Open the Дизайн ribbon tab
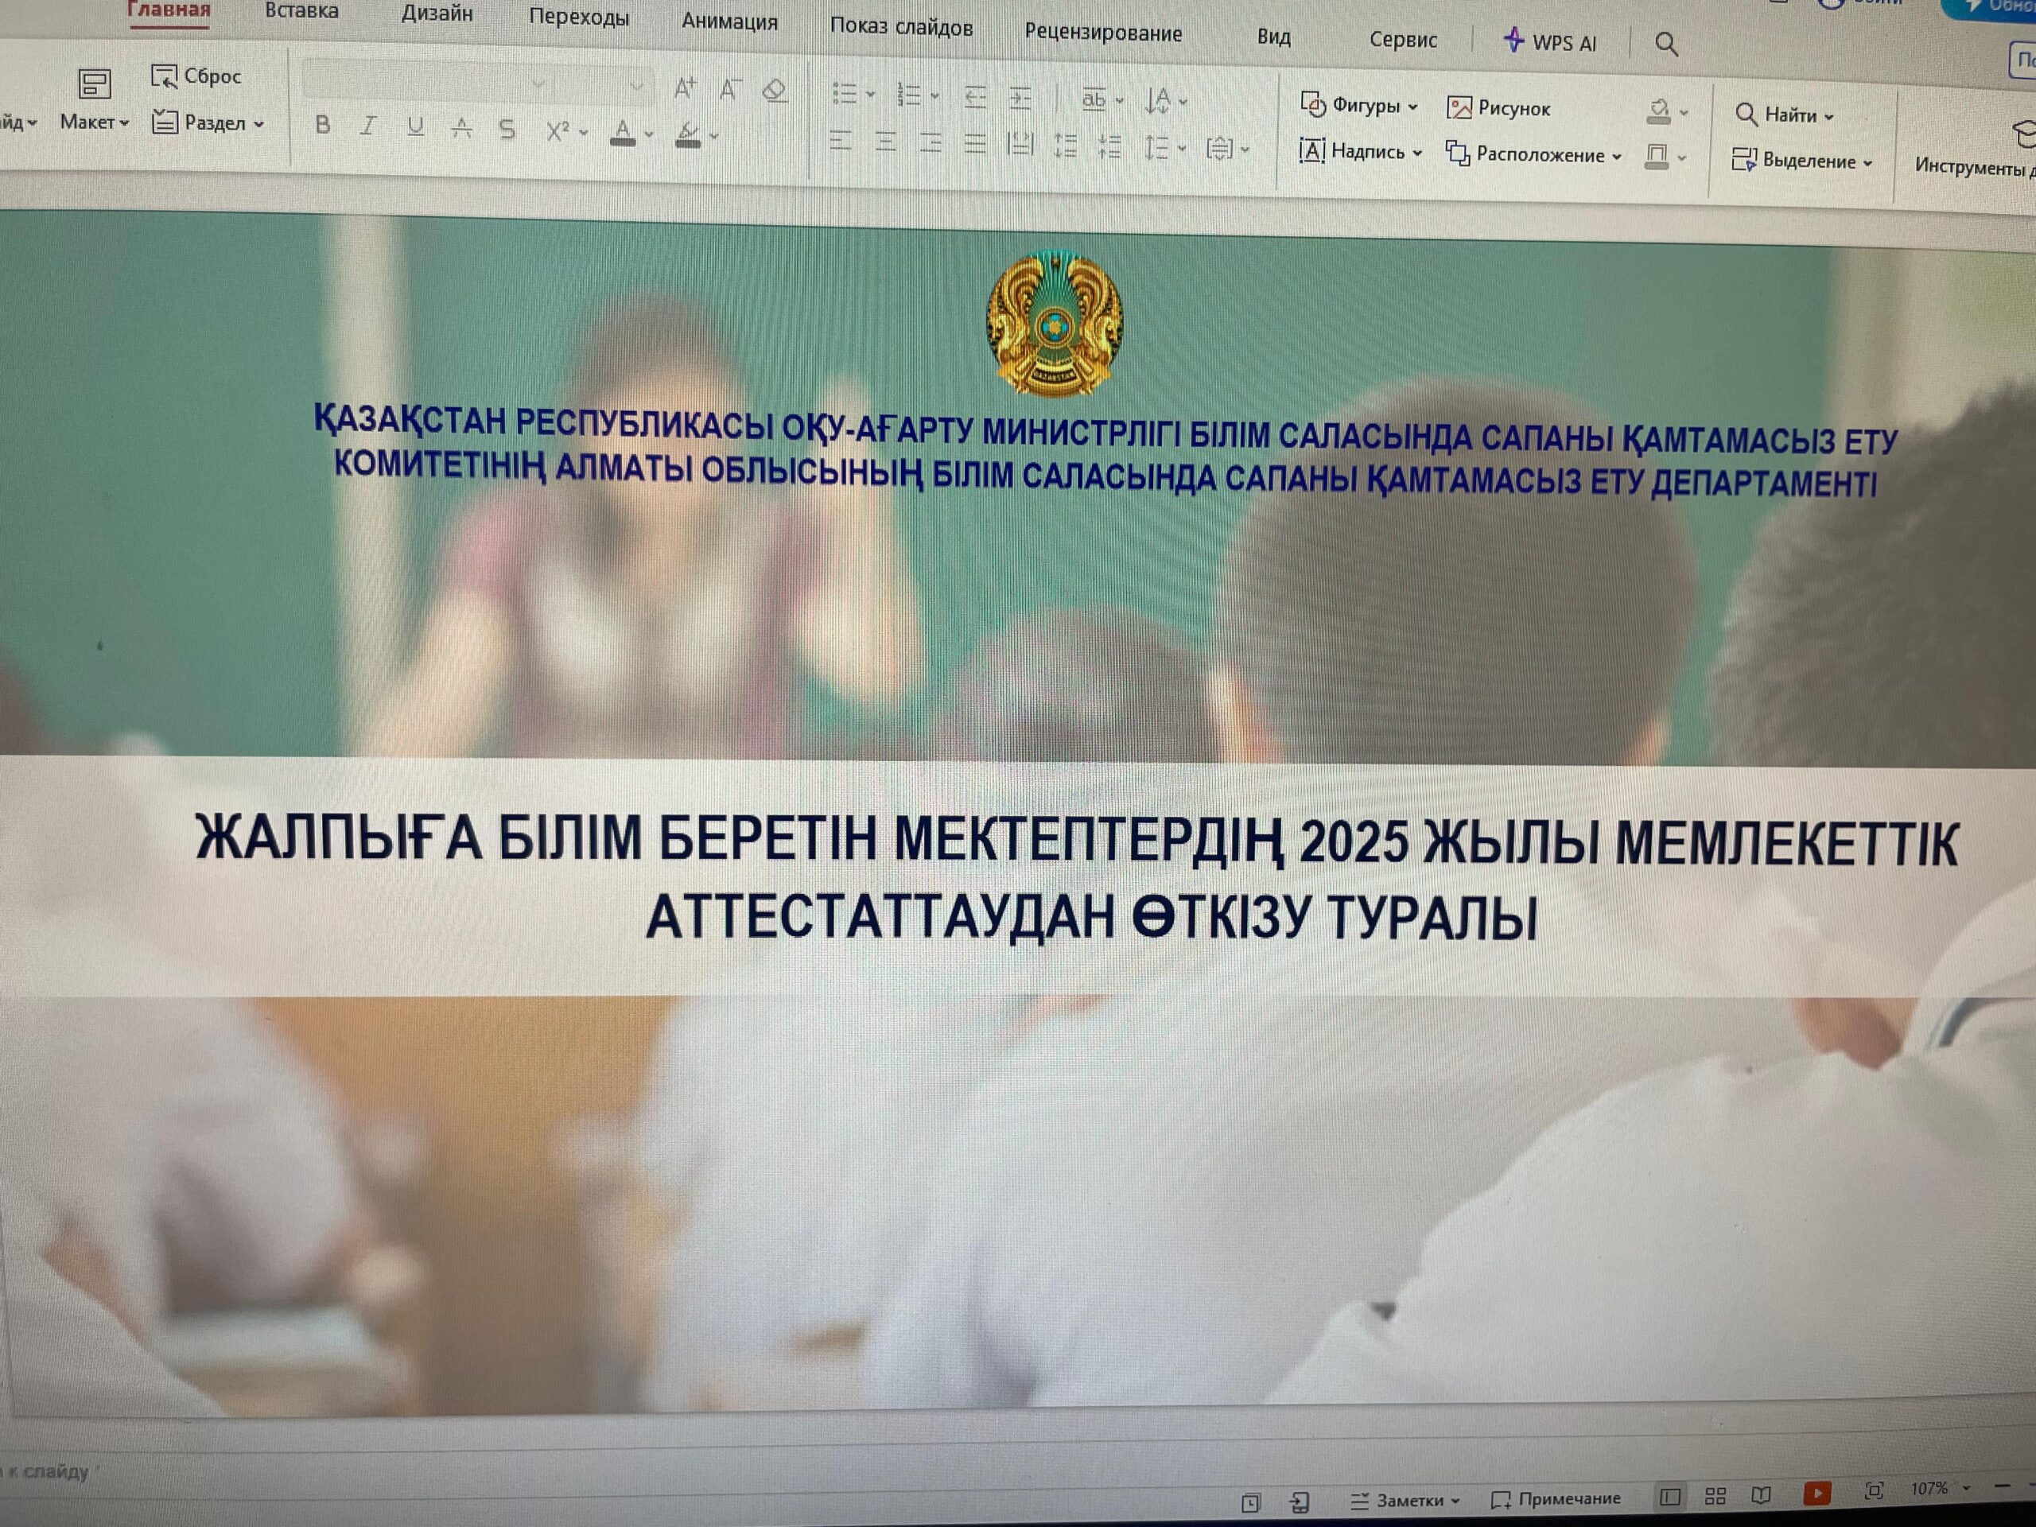The image size is (2036, 1527). 437,14
